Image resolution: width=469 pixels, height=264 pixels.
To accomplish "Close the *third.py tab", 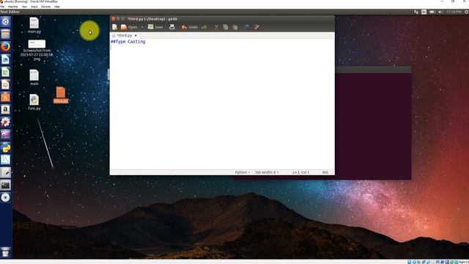I will pyautogui.click(x=136, y=35).
